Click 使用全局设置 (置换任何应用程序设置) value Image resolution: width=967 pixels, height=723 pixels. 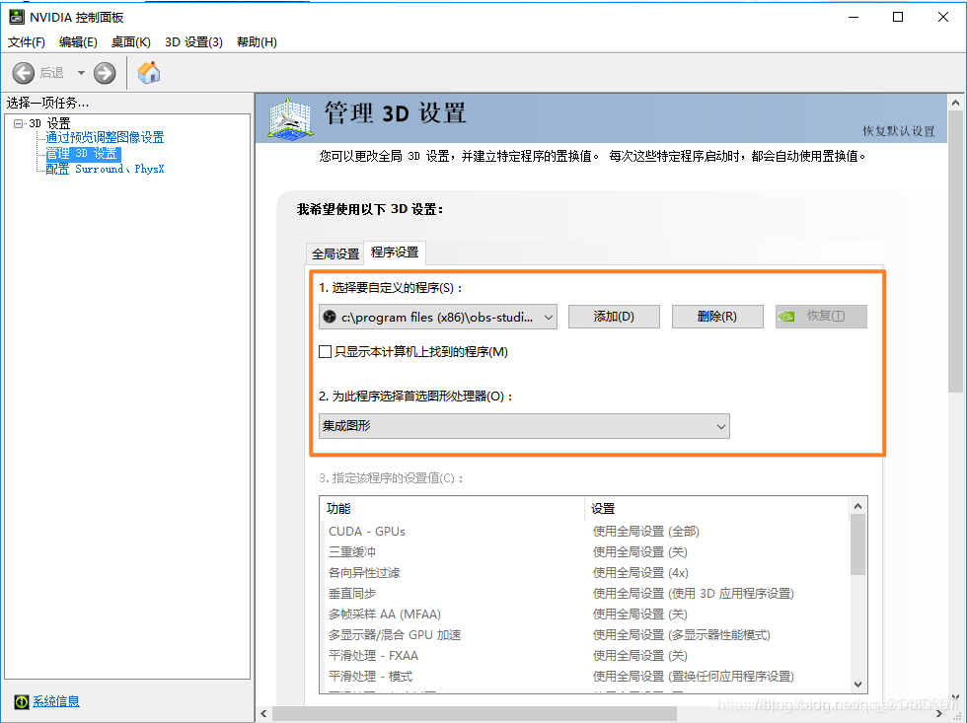click(x=693, y=677)
